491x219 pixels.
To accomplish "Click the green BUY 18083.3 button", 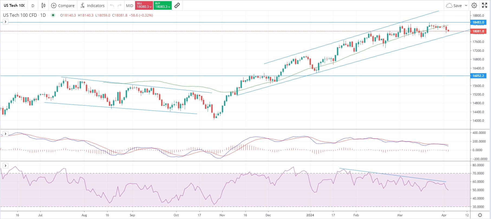I will coord(162,5).
